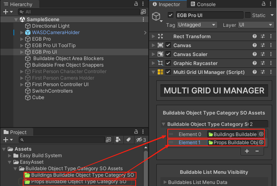
Task: Toggle the Canvas component checkbox
Action: [x=168, y=45]
